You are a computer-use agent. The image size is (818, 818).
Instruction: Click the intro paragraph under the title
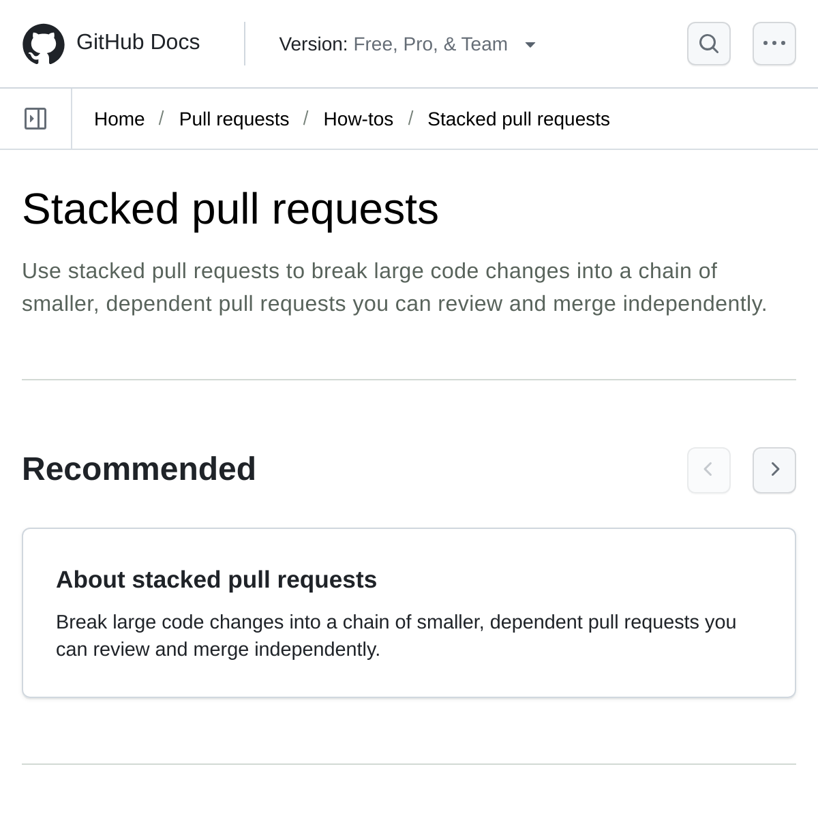[x=395, y=287]
